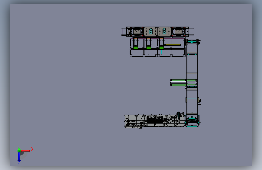Select the right teal fixture on the top plate
The width and height of the screenshot is (262, 170).
click(x=164, y=31)
